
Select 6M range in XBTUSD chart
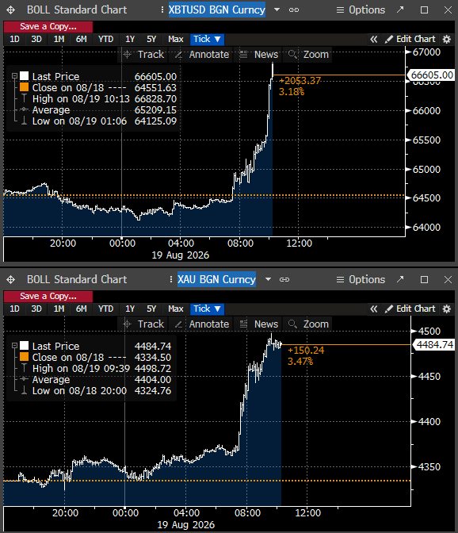coord(81,39)
